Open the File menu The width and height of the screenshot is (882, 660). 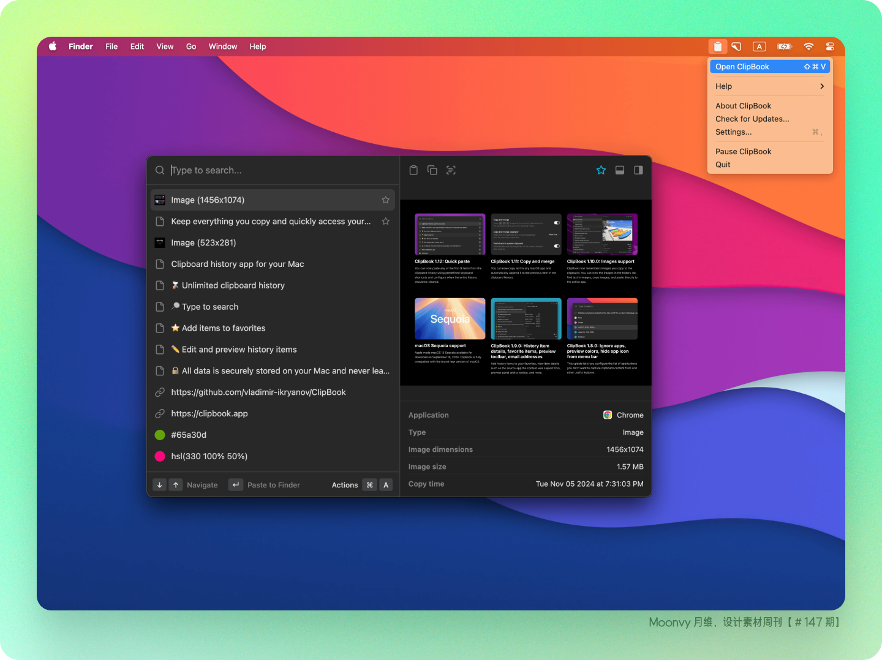(111, 47)
